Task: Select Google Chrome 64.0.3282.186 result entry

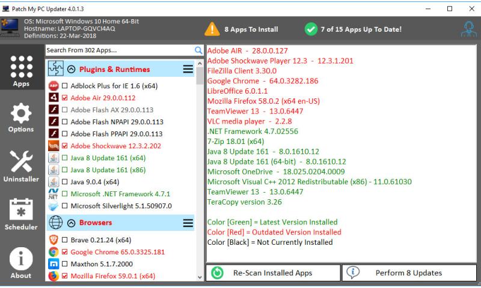Action: click(263, 81)
